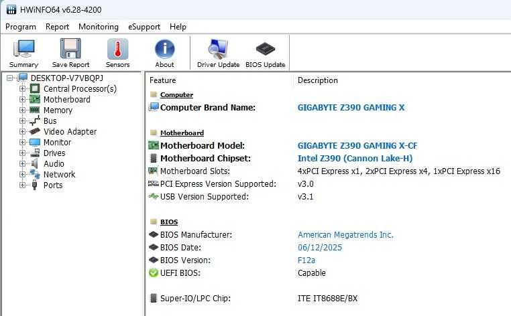Select the Super-IO/LPC Chip row
Screen dimensions: 511x316
click(x=253, y=298)
